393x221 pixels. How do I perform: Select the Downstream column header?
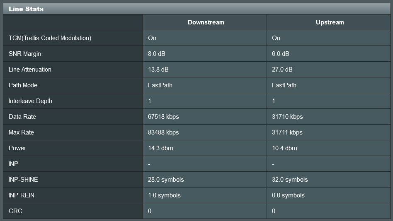206,22
